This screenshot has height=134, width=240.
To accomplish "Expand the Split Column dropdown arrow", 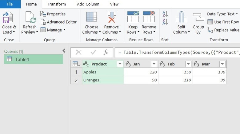I will pyautogui.click(x=189, y=32).
